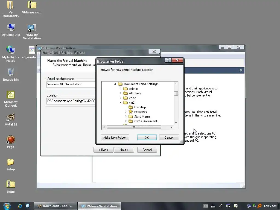
Task: Open the Start menu orb
Action: (7, 206)
